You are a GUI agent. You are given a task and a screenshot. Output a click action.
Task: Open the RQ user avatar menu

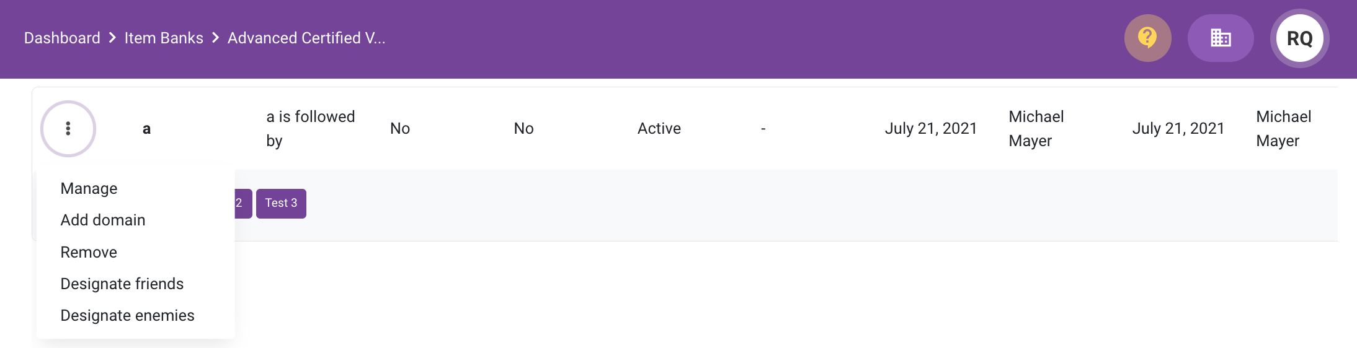(1299, 38)
